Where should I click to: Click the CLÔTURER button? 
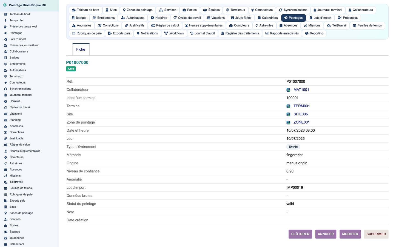[300, 234]
